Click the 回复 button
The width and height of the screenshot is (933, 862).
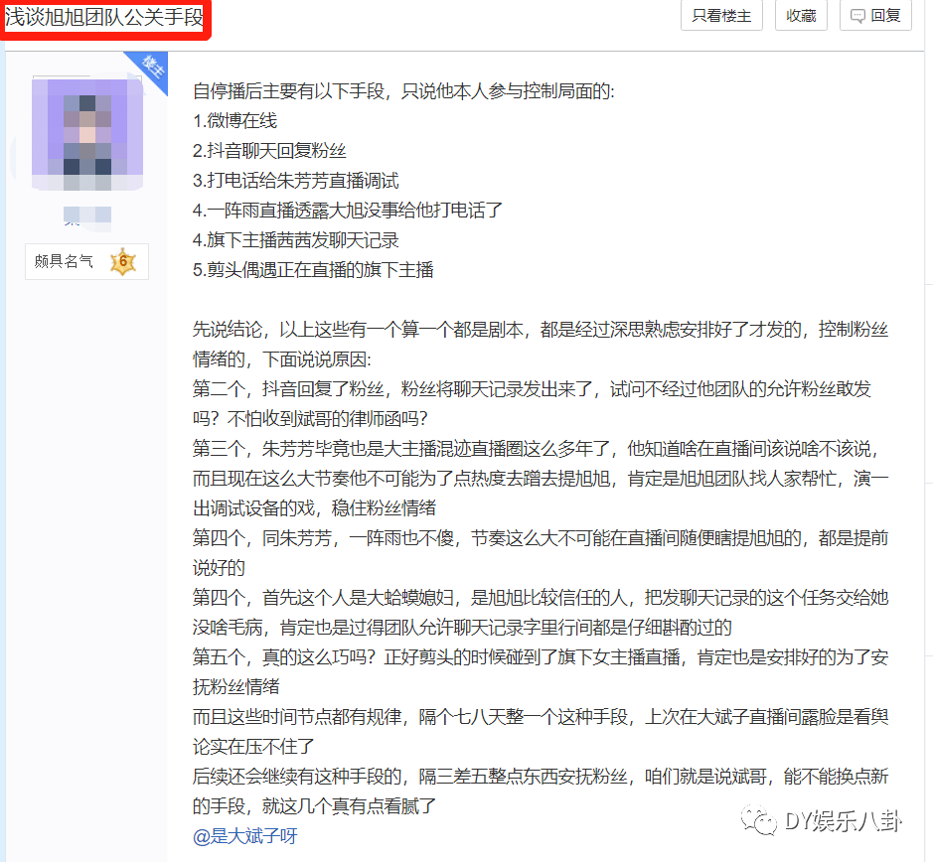pos(875,16)
